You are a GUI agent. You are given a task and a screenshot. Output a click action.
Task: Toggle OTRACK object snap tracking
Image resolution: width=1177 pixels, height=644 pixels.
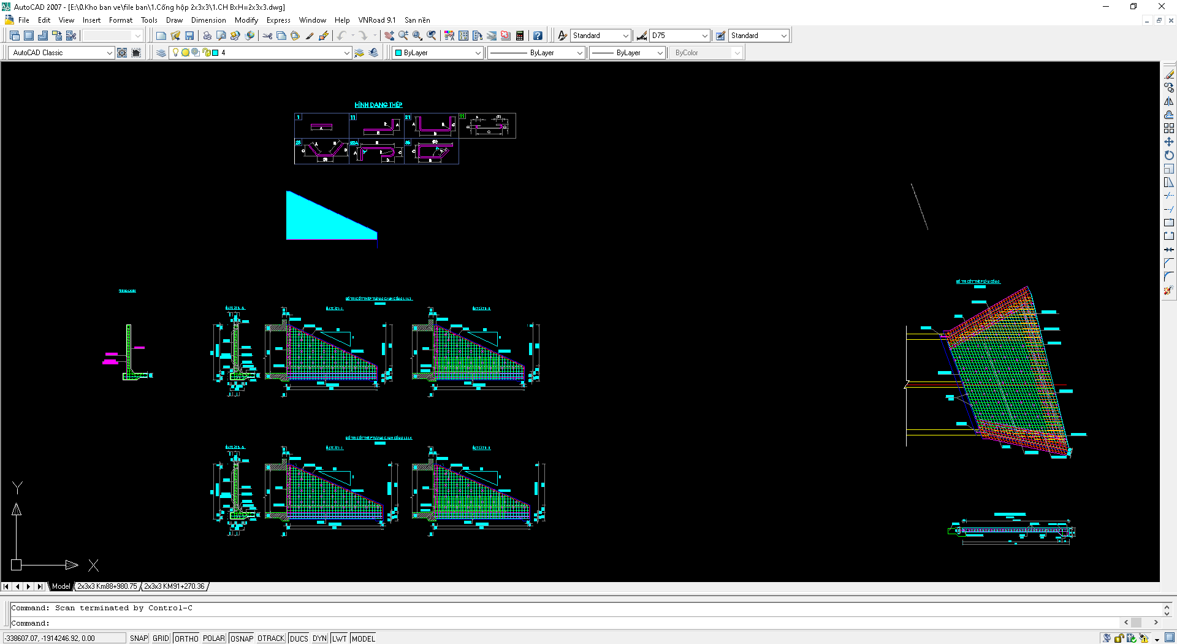tap(271, 638)
